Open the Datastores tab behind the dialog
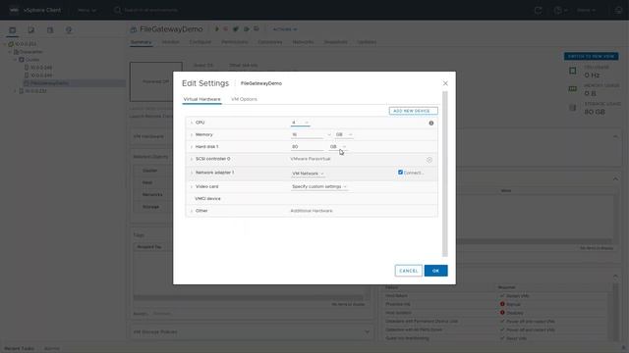629x353 pixels. (270, 42)
